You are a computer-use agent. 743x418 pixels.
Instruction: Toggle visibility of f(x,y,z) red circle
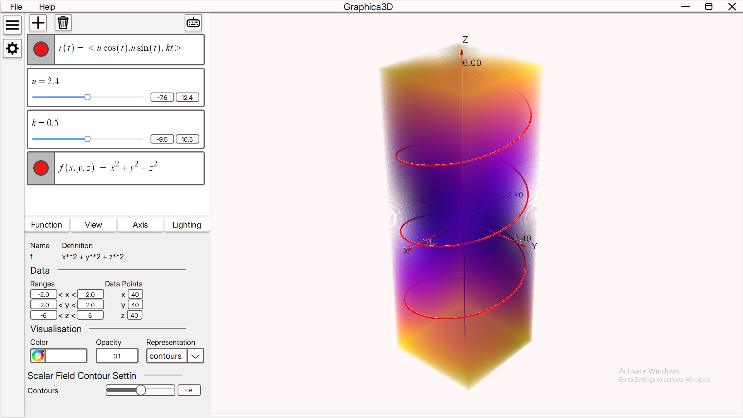coord(41,168)
